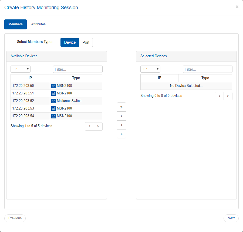Go to next page of Available Devices
This screenshot has width=243, height=232.
click(98, 126)
